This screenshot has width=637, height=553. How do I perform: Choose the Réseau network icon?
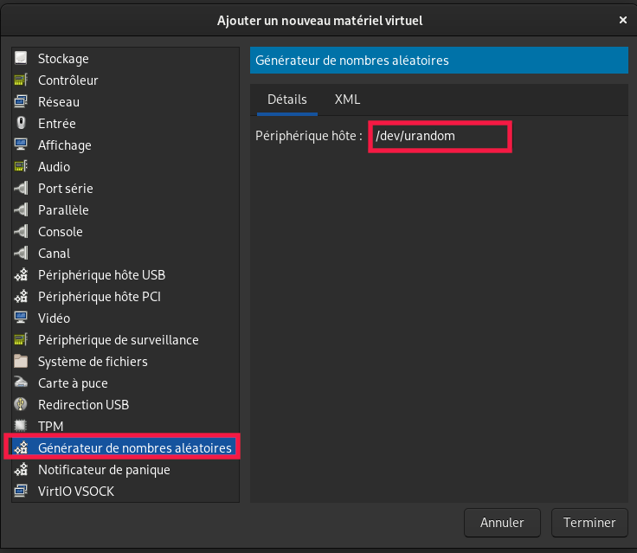[22, 102]
